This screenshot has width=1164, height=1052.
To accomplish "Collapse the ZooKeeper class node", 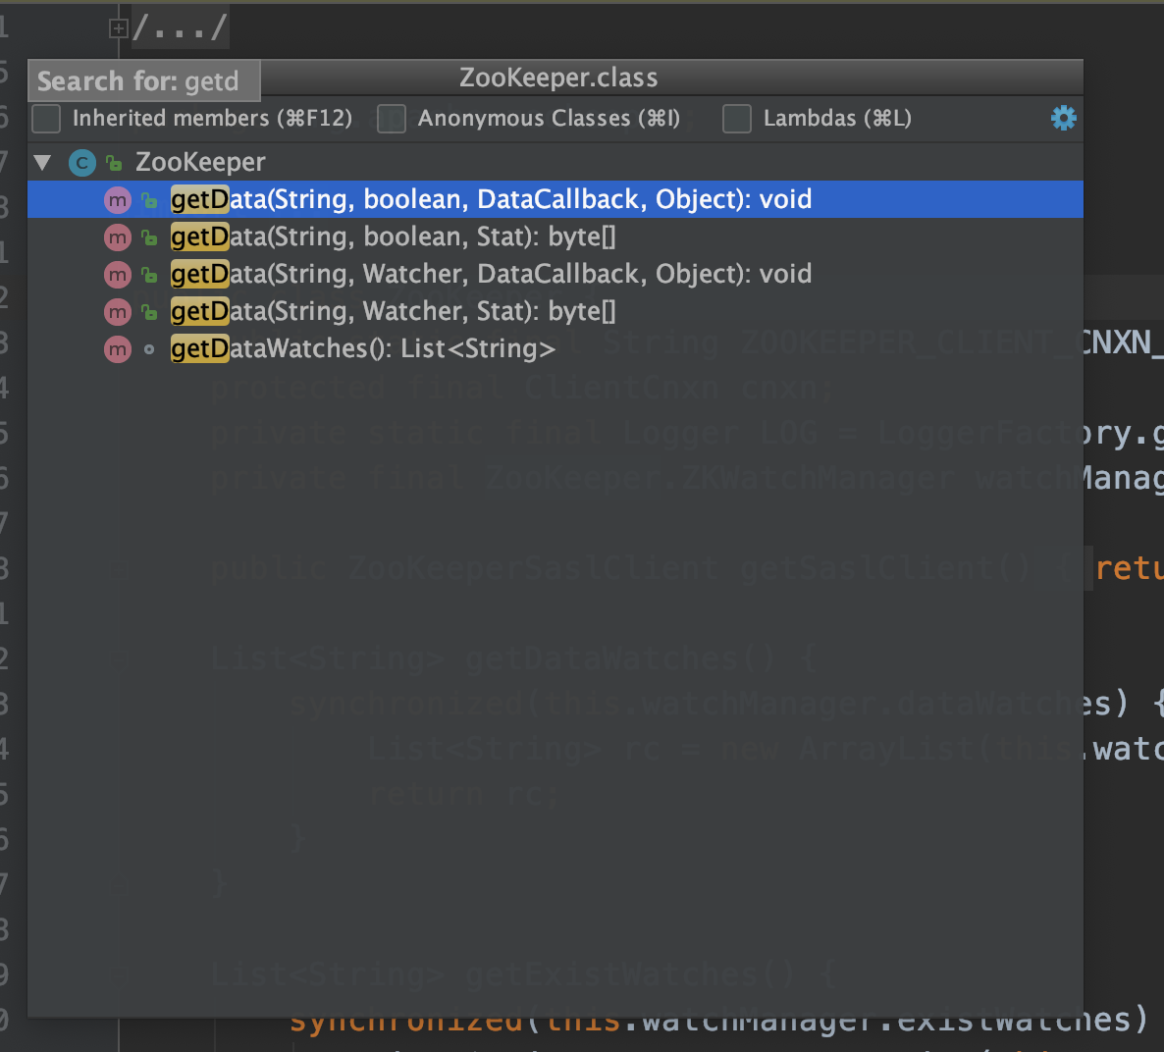I will coord(42,162).
